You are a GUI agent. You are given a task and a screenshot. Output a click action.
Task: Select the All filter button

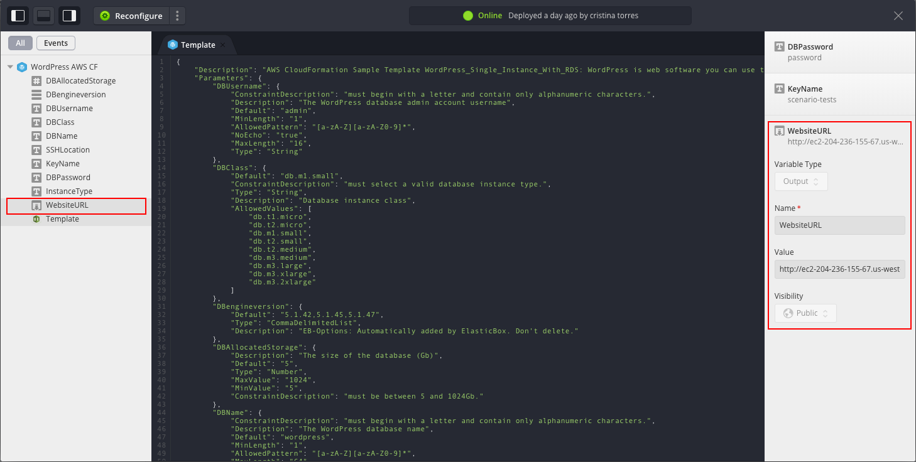coord(21,43)
